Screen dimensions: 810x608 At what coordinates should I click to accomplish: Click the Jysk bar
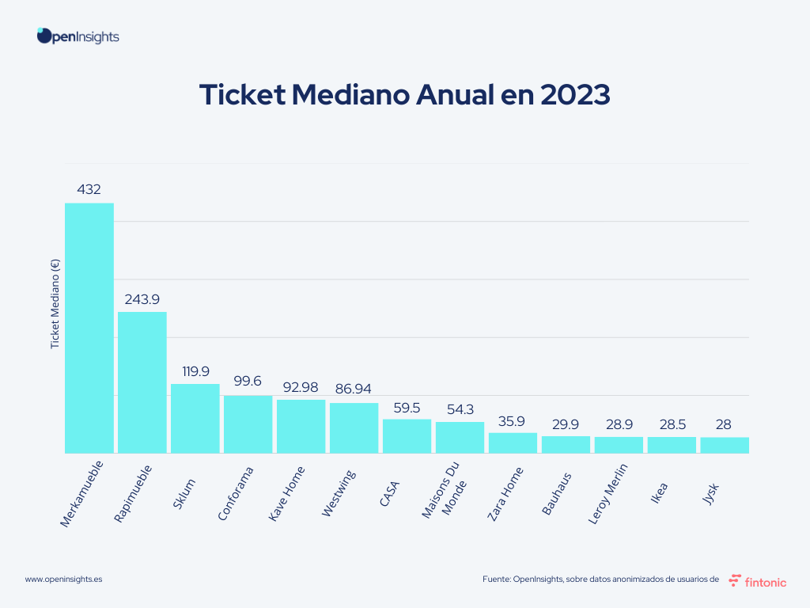725,445
